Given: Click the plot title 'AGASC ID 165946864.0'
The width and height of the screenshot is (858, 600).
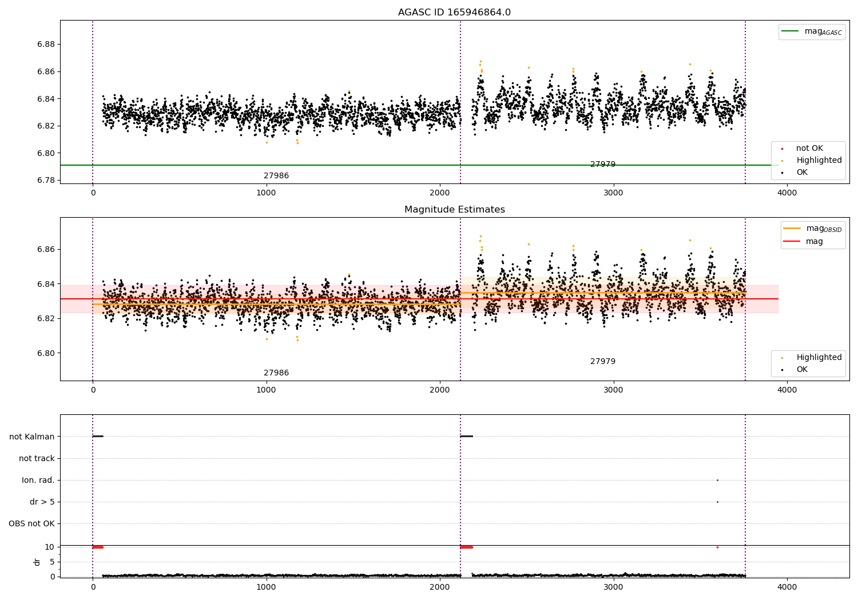Looking at the screenshot, I should pyautogui.click(x=454, y=13).
